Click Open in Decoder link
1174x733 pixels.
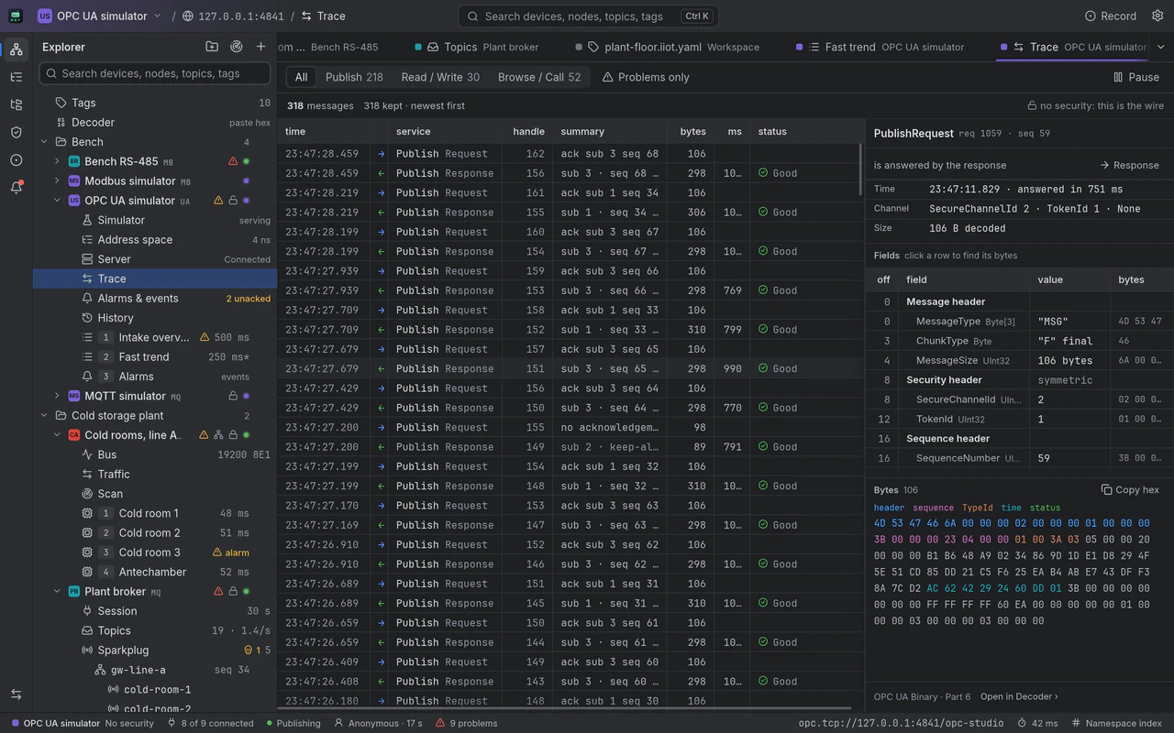tap(1019, 696)
